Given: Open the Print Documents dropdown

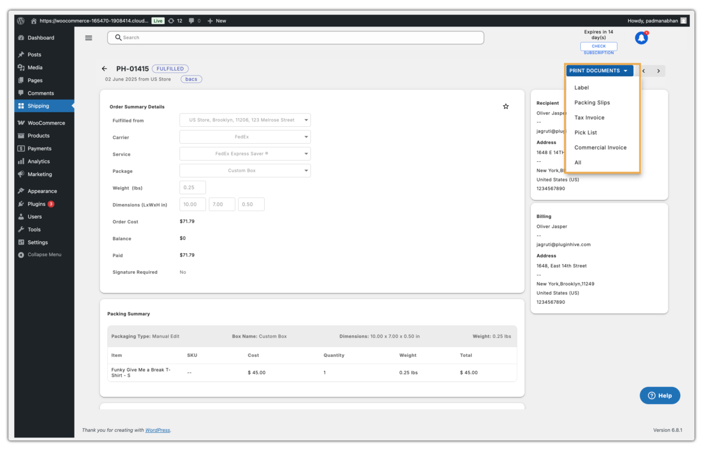Looking at the screenshot, I should [x=599, y=71].
